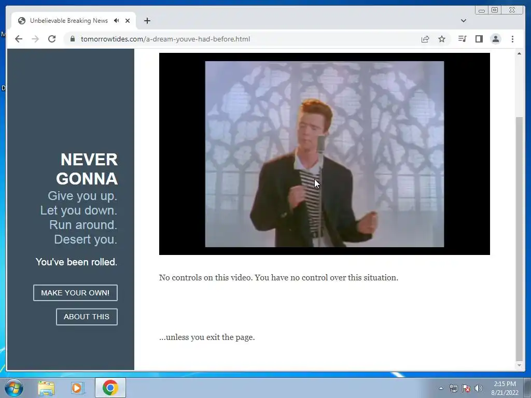Open the Chrome three-dot menu

coord(512,39)
